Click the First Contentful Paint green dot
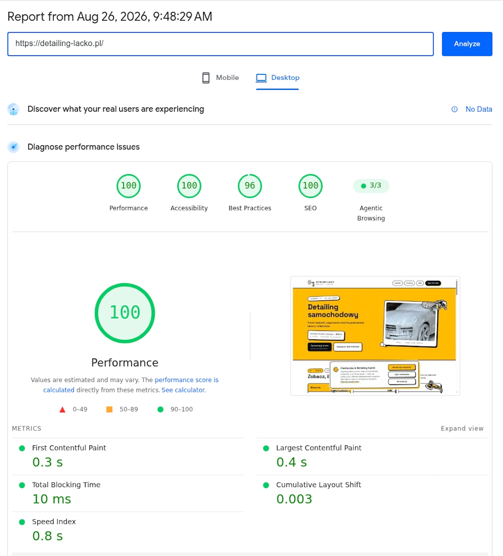Screen dimensions: 503x556 [x=22, y=448]
